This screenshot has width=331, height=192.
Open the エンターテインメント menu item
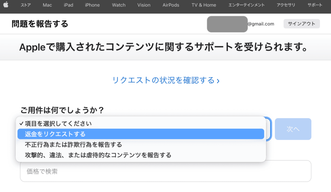point(246,5)
